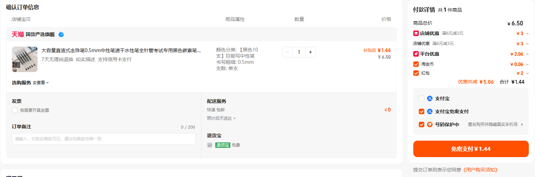The height and width of the screenshot is (177, 535).
Task: Expand the 预计后天送达 delivery options
Action: 221,118
